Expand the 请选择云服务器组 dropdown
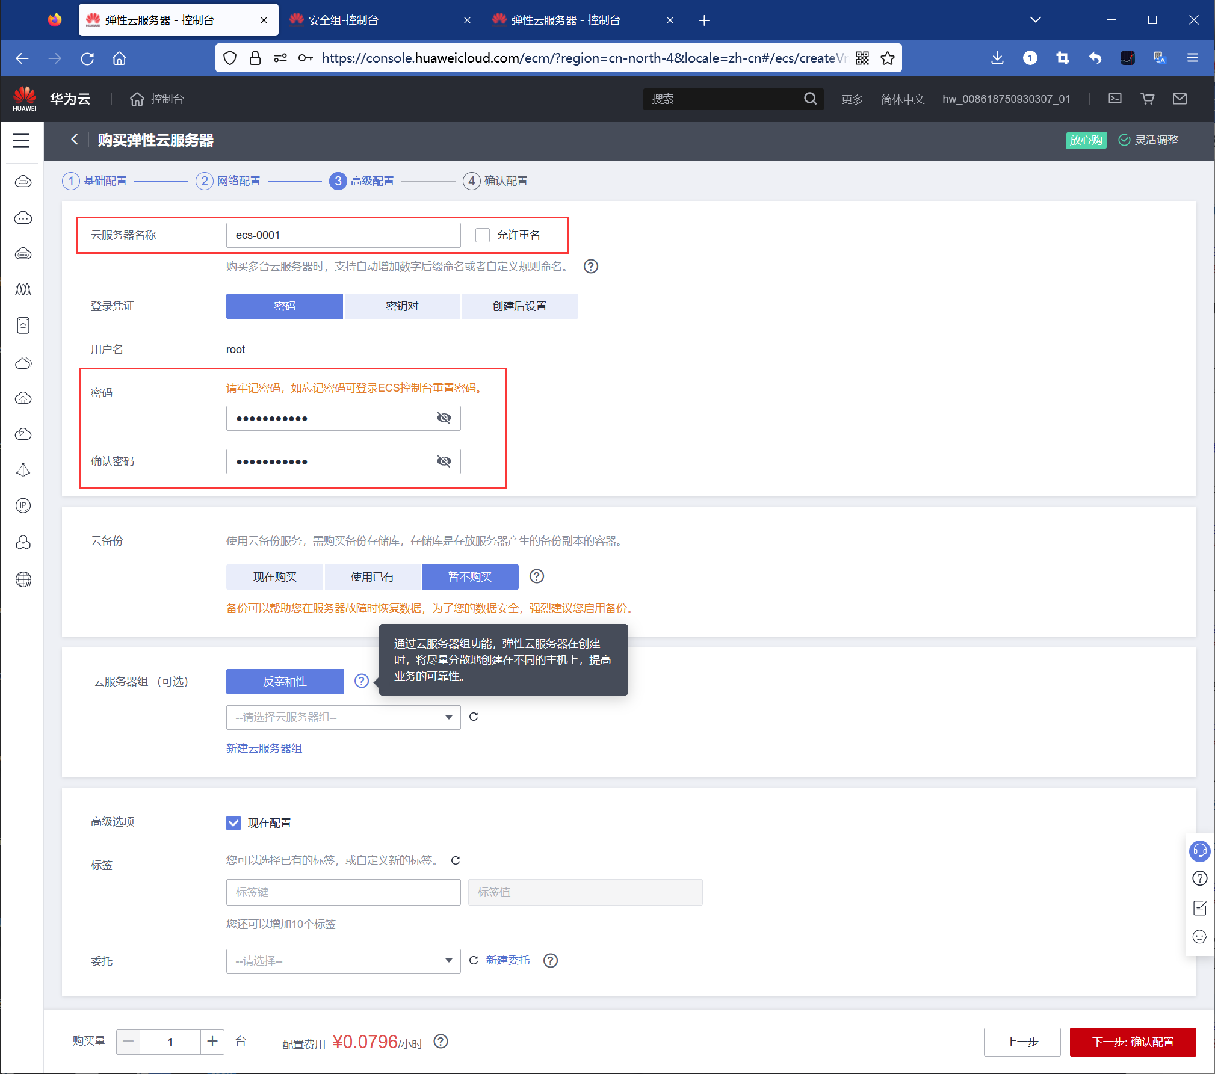 click(x=343, y=717)
